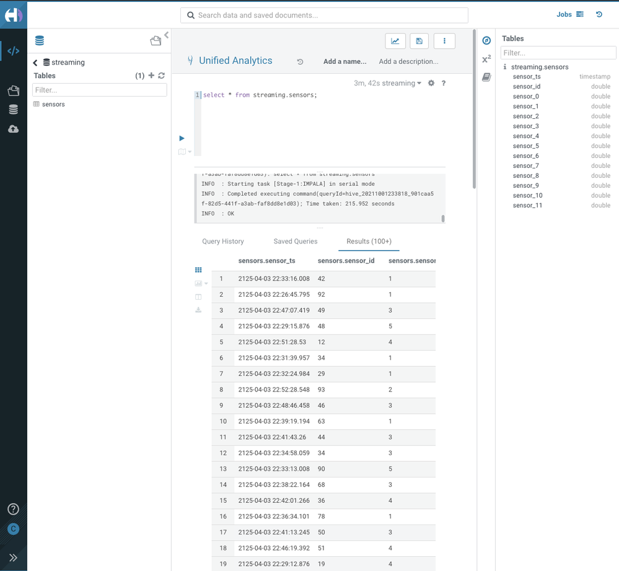
Task: Create a new table with plus icon
Action: point(151,76)
